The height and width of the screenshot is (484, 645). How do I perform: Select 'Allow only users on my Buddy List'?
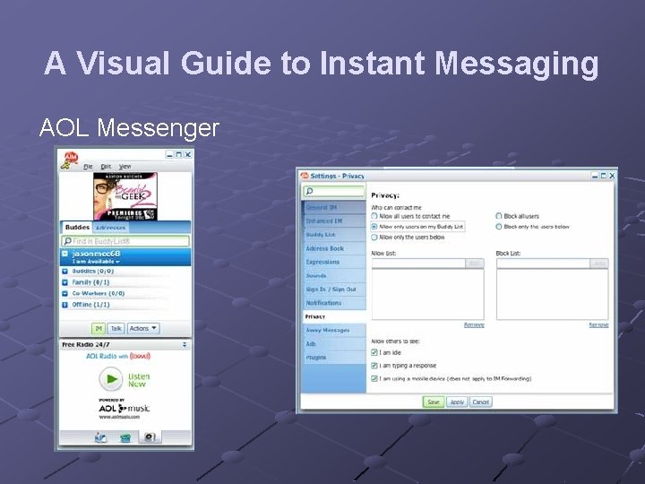(x=374, y=227)
